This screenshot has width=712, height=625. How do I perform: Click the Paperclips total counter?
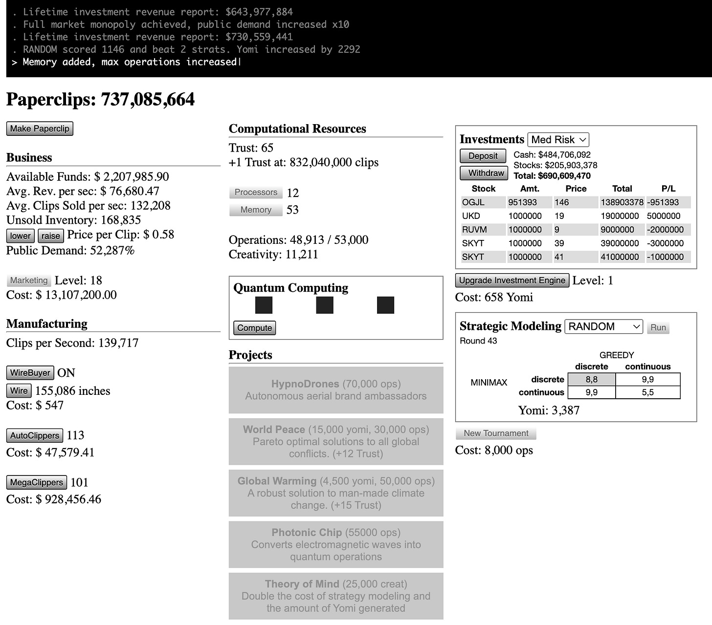(x=100, y=100)
